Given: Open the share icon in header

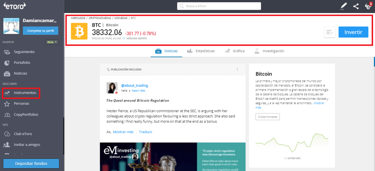Looking at the screenshot, I should (x=356, y=6).
